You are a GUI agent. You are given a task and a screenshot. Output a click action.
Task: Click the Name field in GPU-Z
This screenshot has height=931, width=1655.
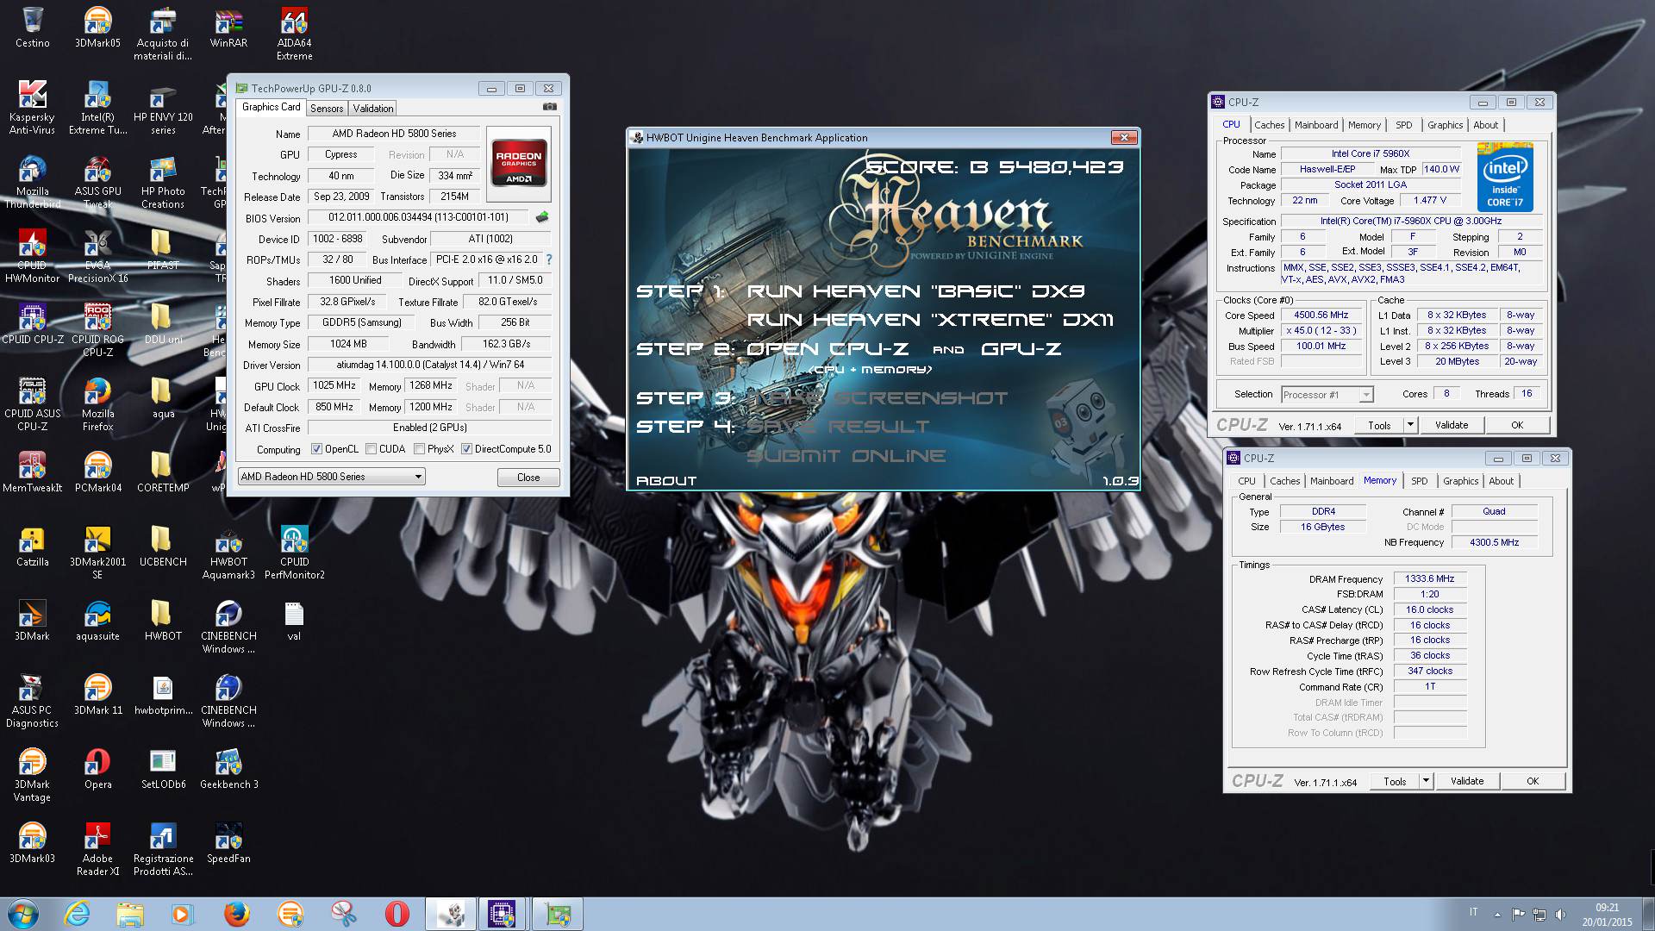point(394,134)
